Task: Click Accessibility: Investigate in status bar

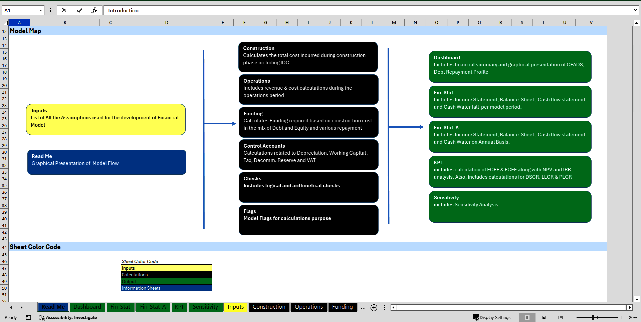Action: click(68, 317)
